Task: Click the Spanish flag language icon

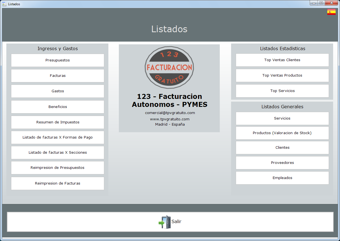Action: click(x=331, y=12)
